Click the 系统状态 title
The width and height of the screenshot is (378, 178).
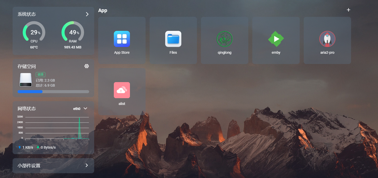[27, 14]
